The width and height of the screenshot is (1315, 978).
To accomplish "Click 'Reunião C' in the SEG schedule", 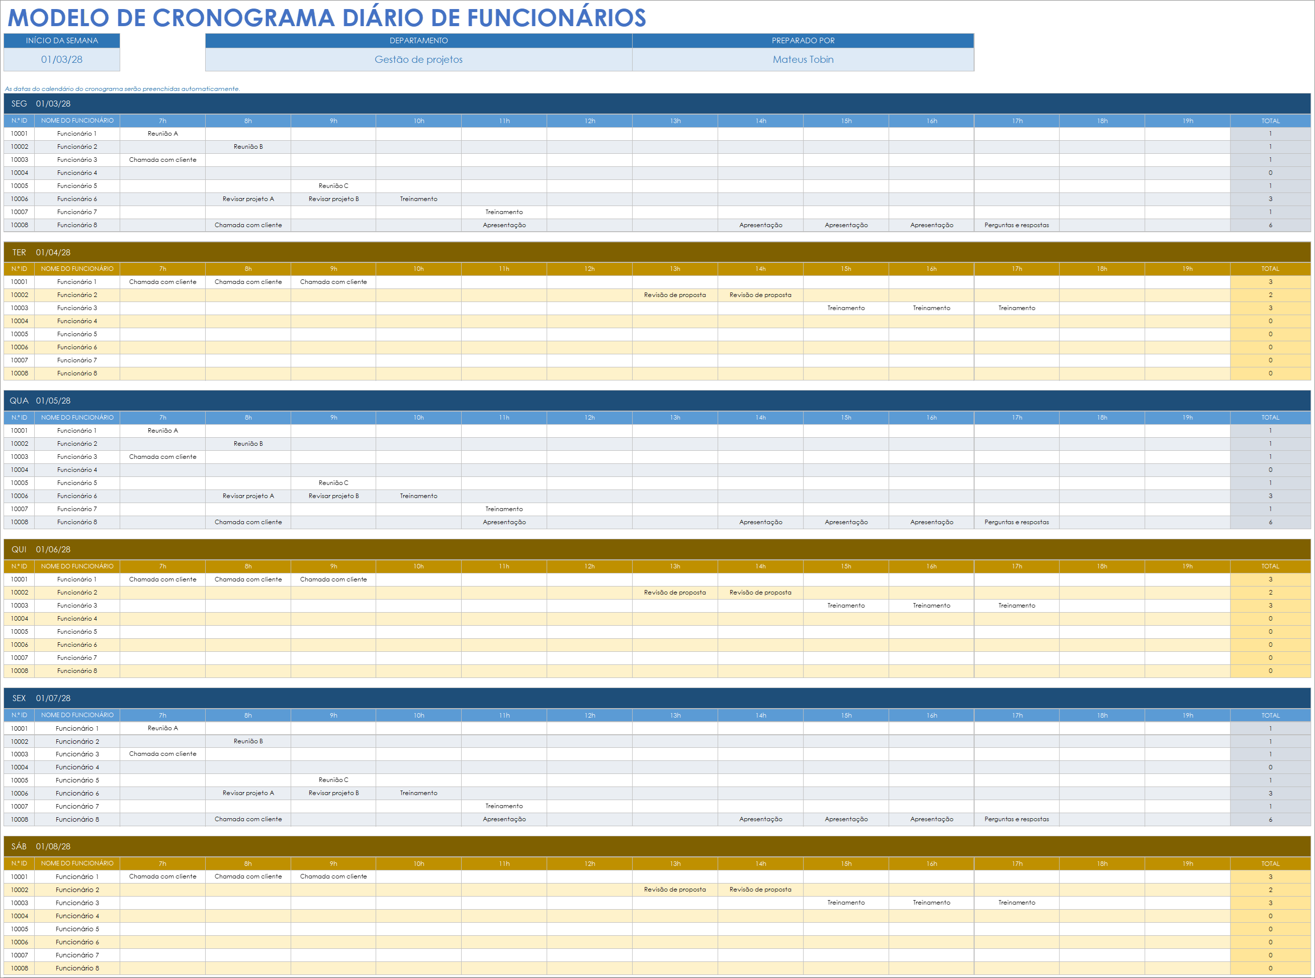I will 333,186.
